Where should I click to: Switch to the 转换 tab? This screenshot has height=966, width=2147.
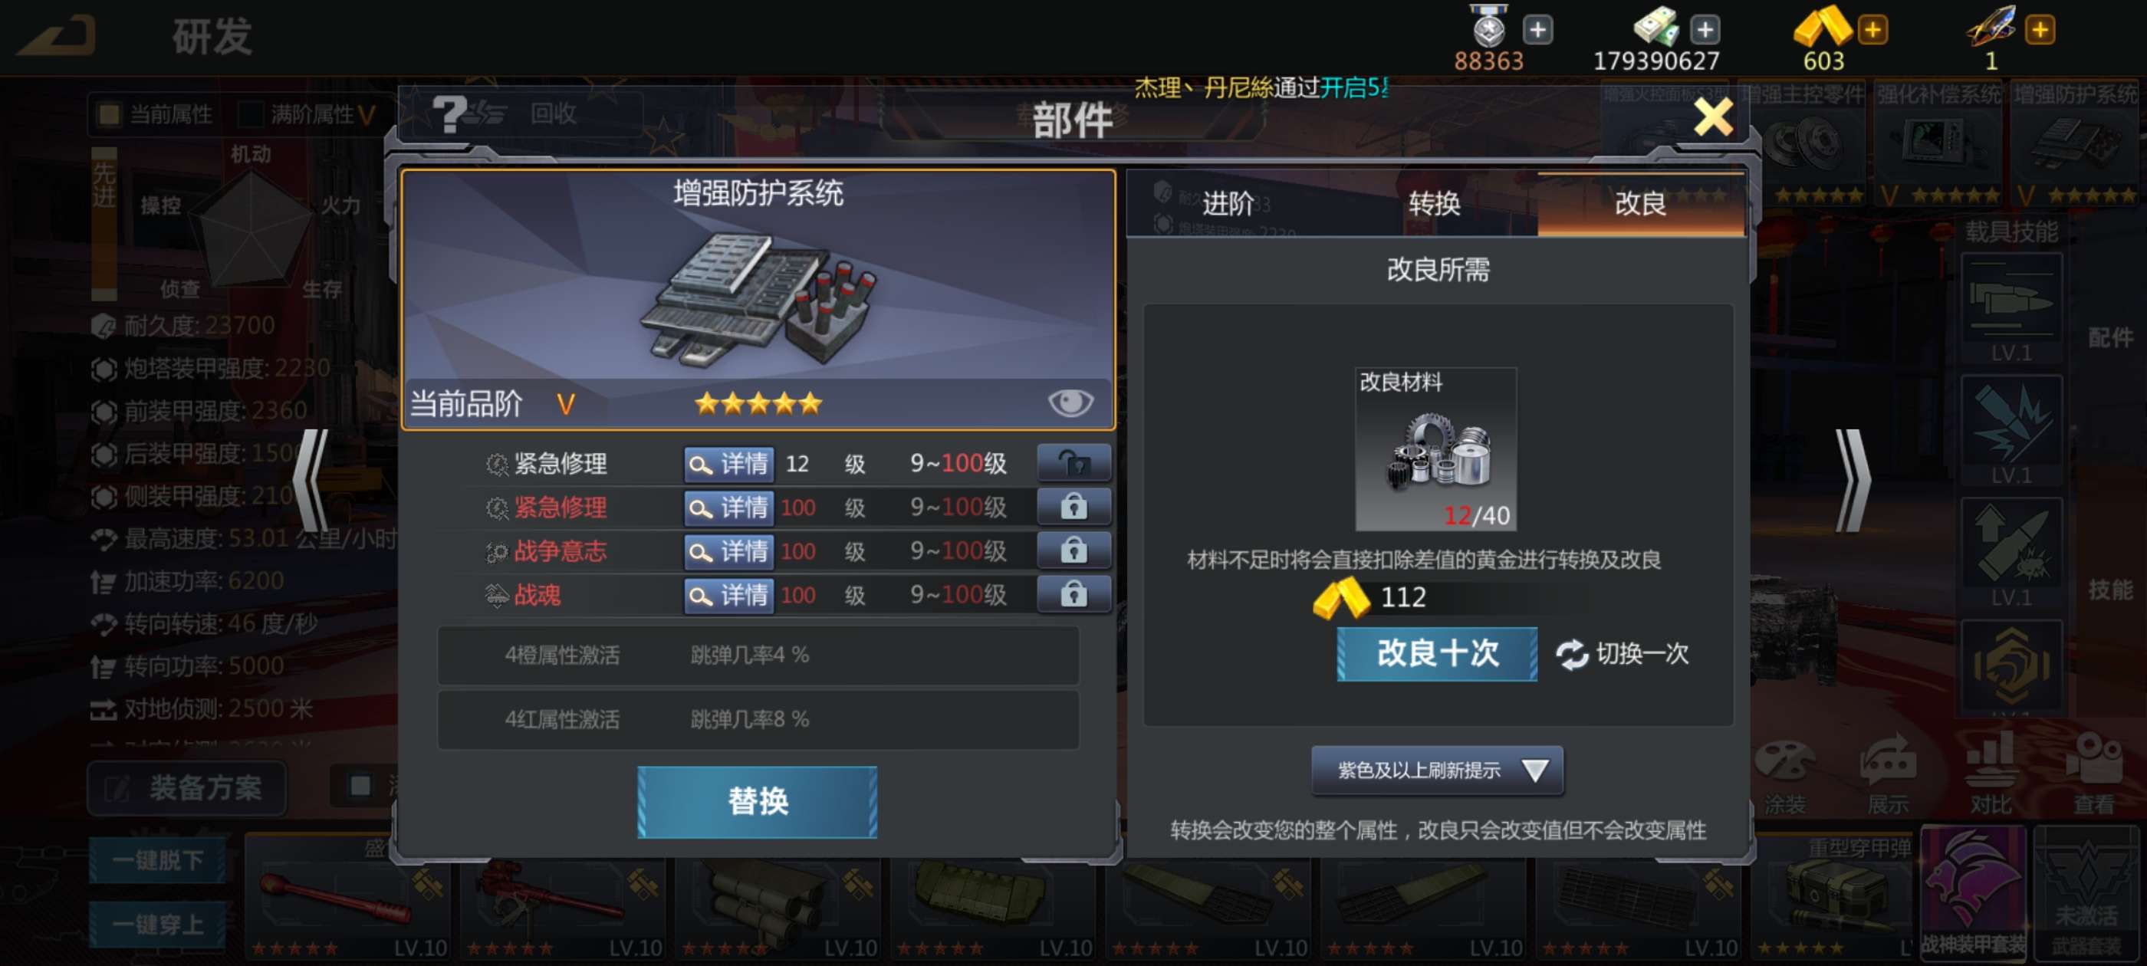[x=1435, y=203]
